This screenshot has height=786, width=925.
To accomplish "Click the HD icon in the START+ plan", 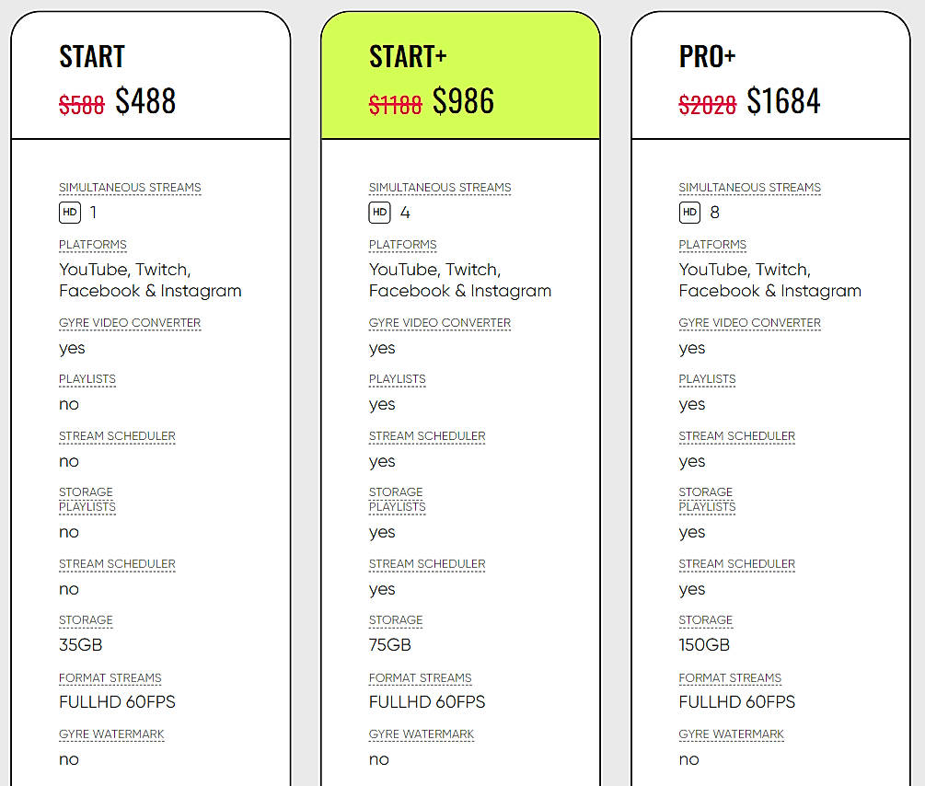I will (x=379, y=212).
